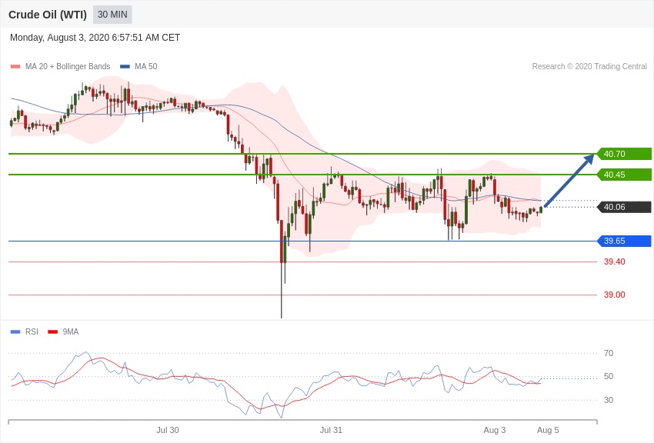654x443 pixels.
Task: Click the RSI legend label
Action: click(x=32, y=331)
